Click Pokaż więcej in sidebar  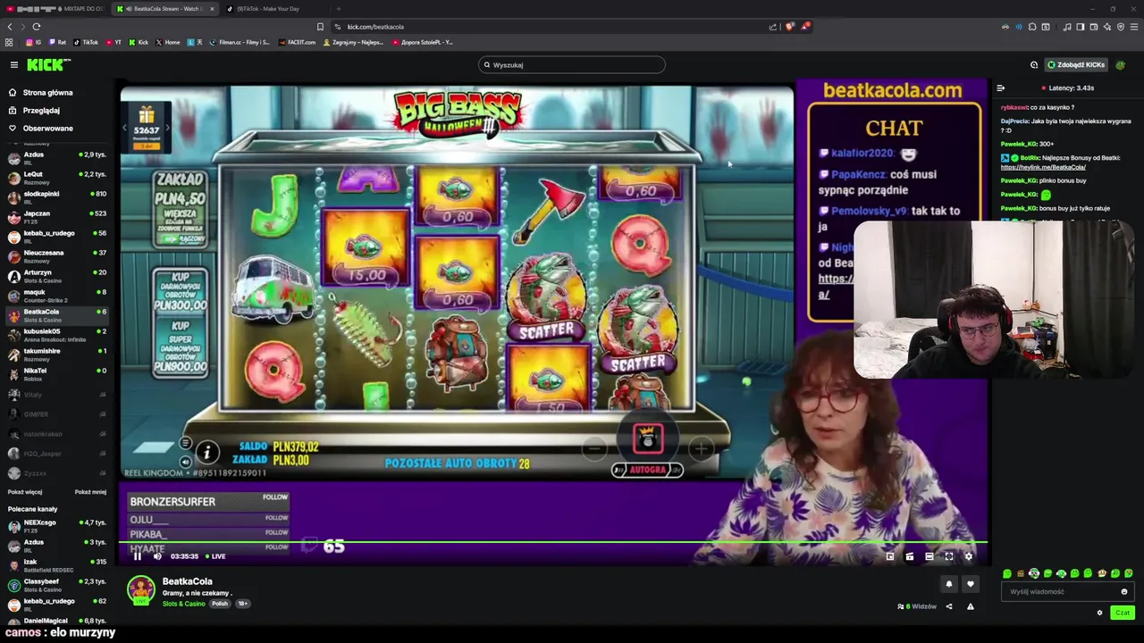[25, 492]
